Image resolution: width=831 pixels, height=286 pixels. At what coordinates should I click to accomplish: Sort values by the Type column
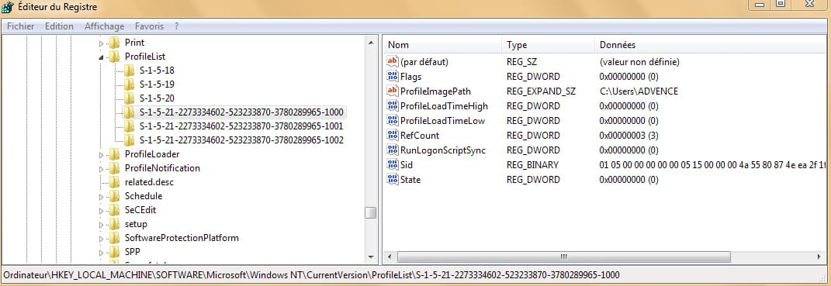tap(548, 45)
